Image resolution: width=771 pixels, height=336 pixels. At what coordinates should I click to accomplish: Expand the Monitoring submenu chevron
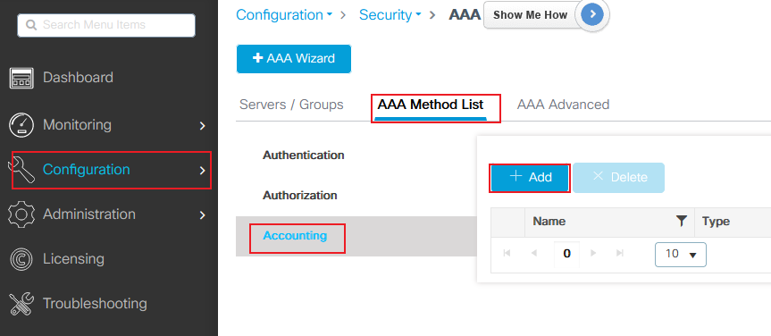pyautogui.click(x=202, y=126)
